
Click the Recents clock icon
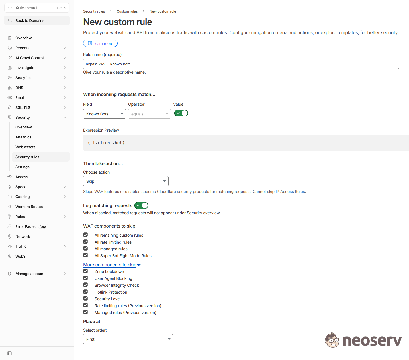tap(10, 48)
